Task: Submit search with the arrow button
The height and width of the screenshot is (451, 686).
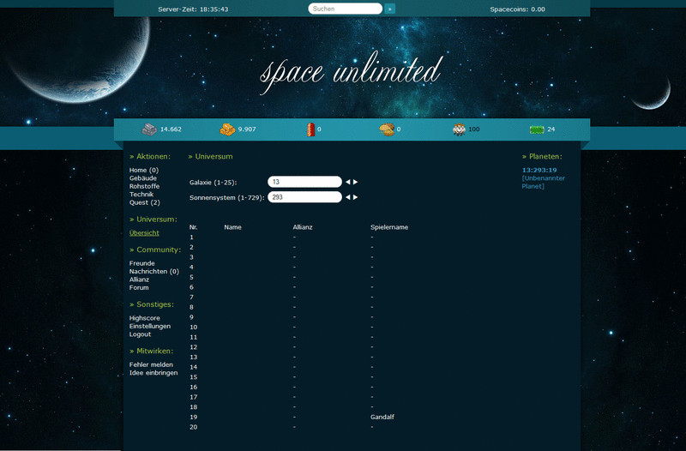Action: pyautogui.click(x=389, y=9)
